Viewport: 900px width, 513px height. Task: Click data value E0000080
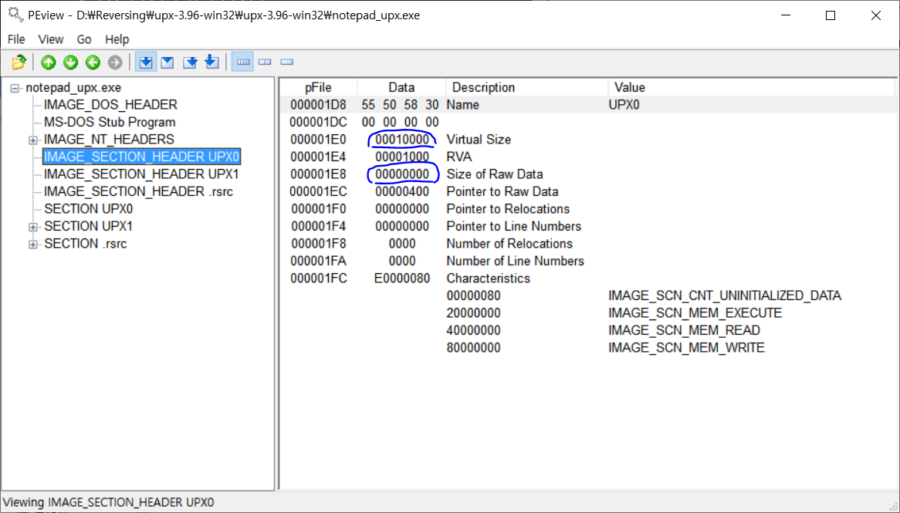[x=402, y=278]
